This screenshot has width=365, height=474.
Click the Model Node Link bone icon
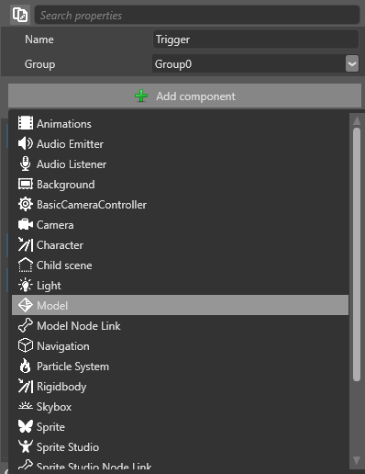(x=26, y=326)
